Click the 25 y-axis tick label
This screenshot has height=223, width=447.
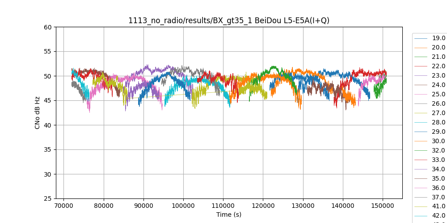48,198
